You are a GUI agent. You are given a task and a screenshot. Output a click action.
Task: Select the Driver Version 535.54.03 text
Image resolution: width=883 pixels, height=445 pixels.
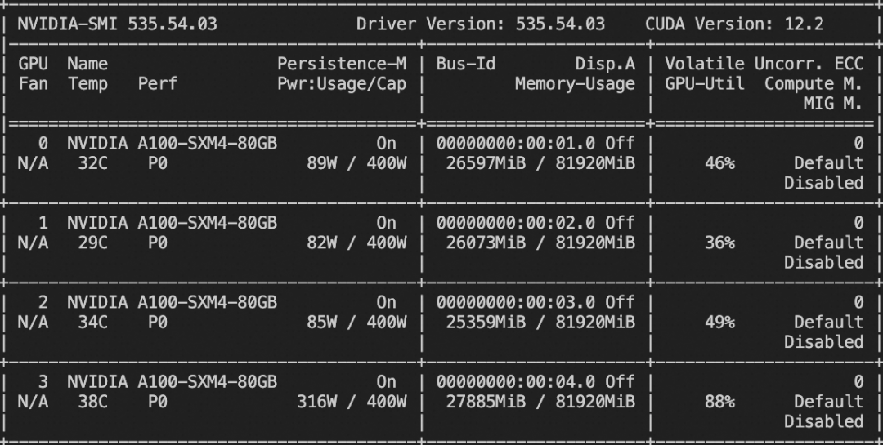click(x=480, y=24)
